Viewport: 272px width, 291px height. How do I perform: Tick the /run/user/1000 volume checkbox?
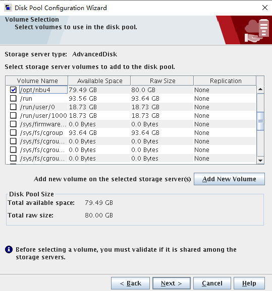(13, 115)
